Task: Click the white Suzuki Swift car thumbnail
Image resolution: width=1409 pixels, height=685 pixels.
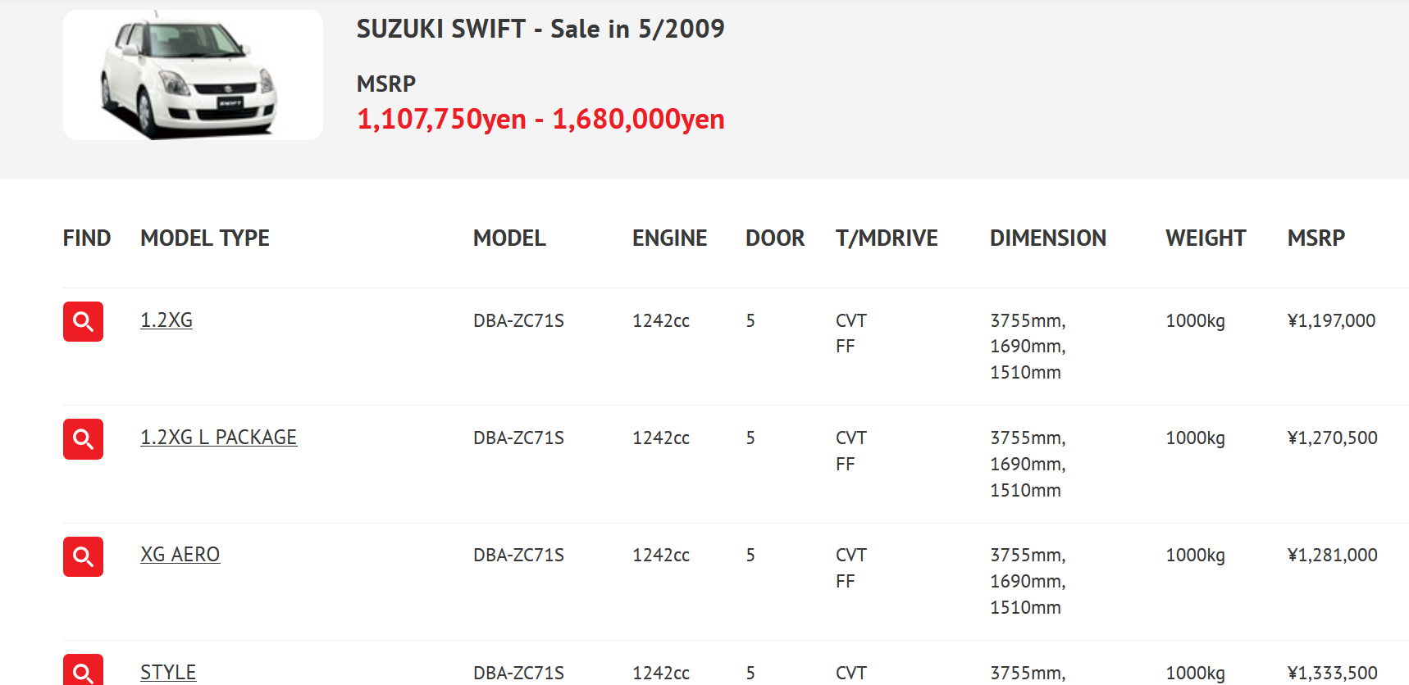Action: point(193,75)
